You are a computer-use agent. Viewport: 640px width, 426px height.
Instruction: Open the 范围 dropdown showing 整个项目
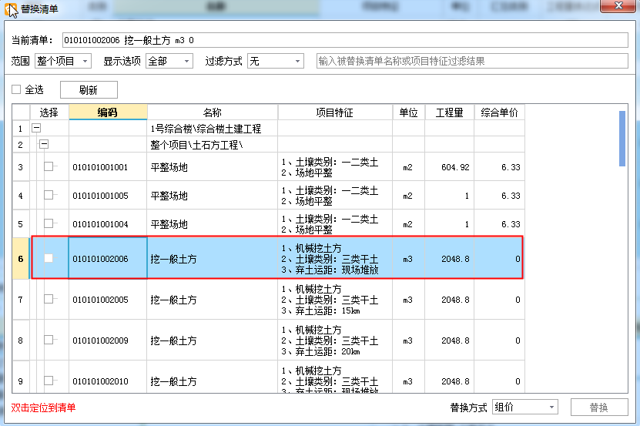tap(62, 61)
